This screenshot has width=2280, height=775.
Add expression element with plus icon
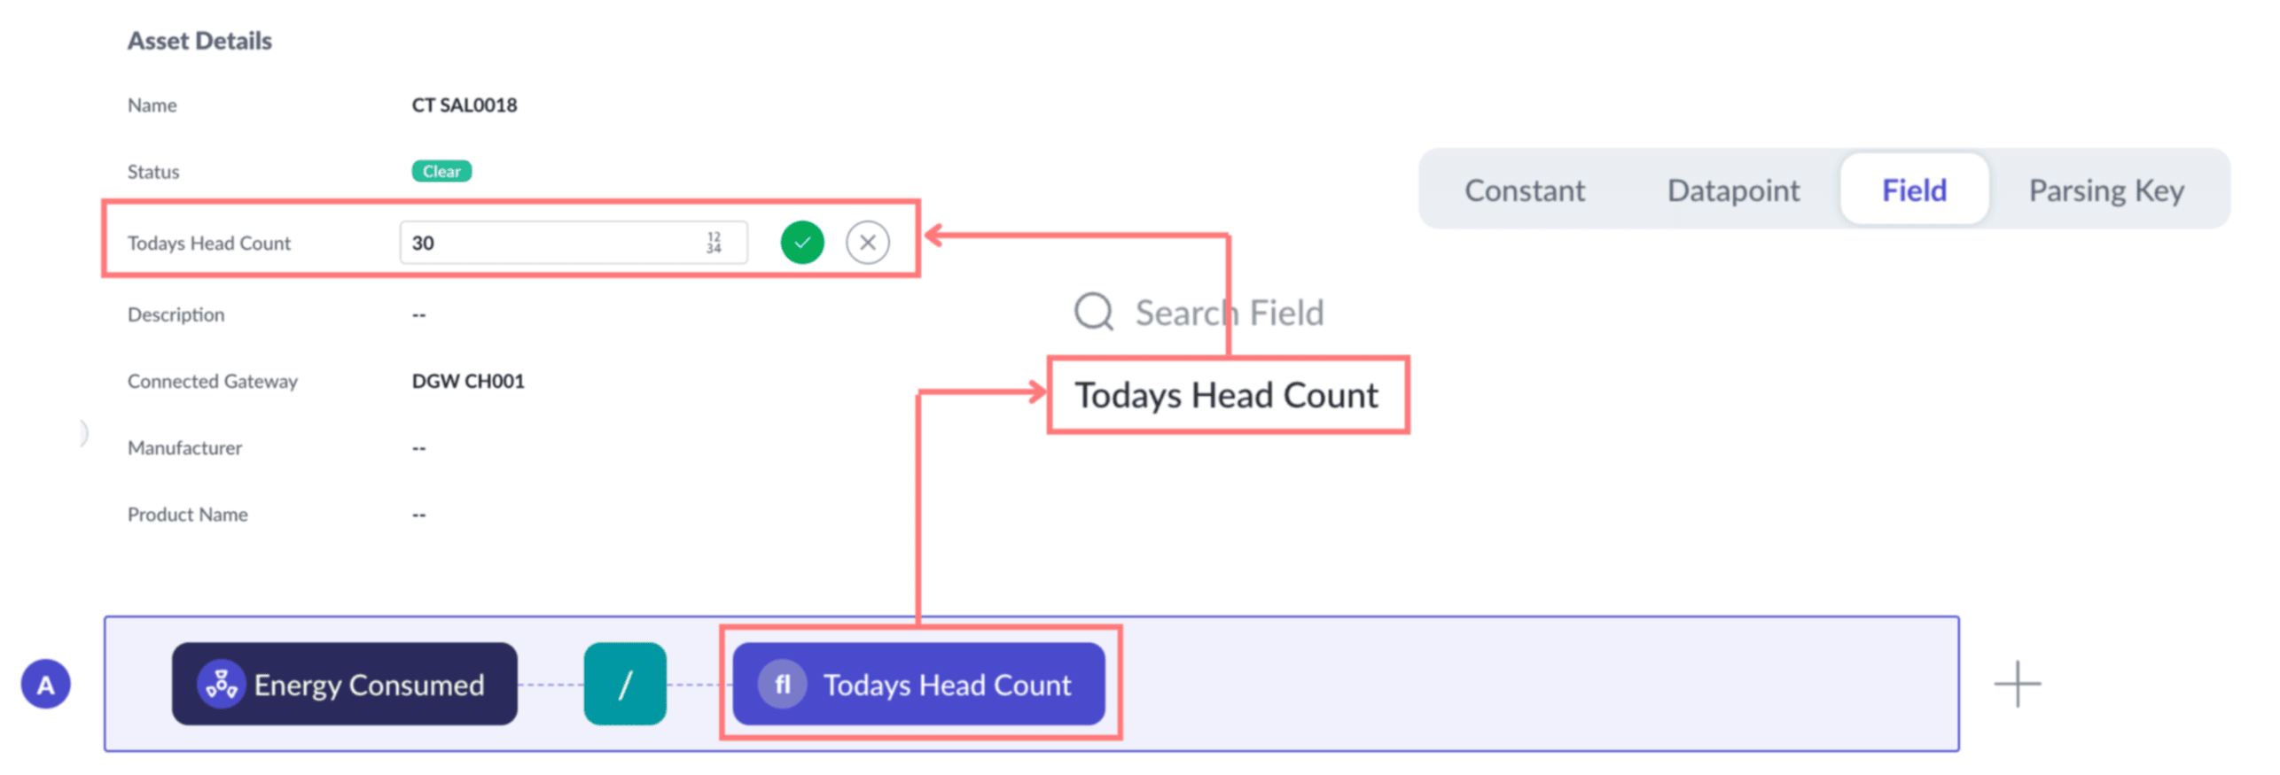[2017, 684]
